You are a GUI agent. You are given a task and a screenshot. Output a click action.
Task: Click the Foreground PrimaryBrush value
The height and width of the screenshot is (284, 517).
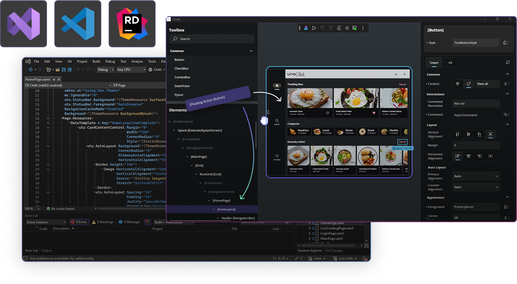coord(476,207)
